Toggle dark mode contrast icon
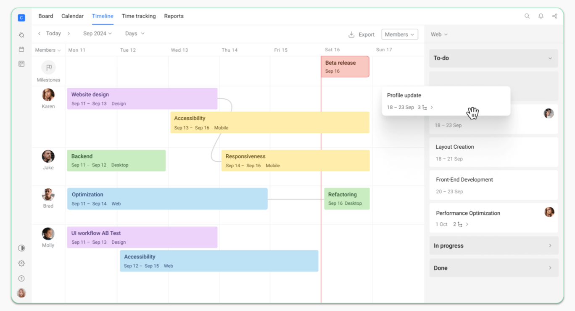This screenshot has height=311, width=575. [21, 248]
